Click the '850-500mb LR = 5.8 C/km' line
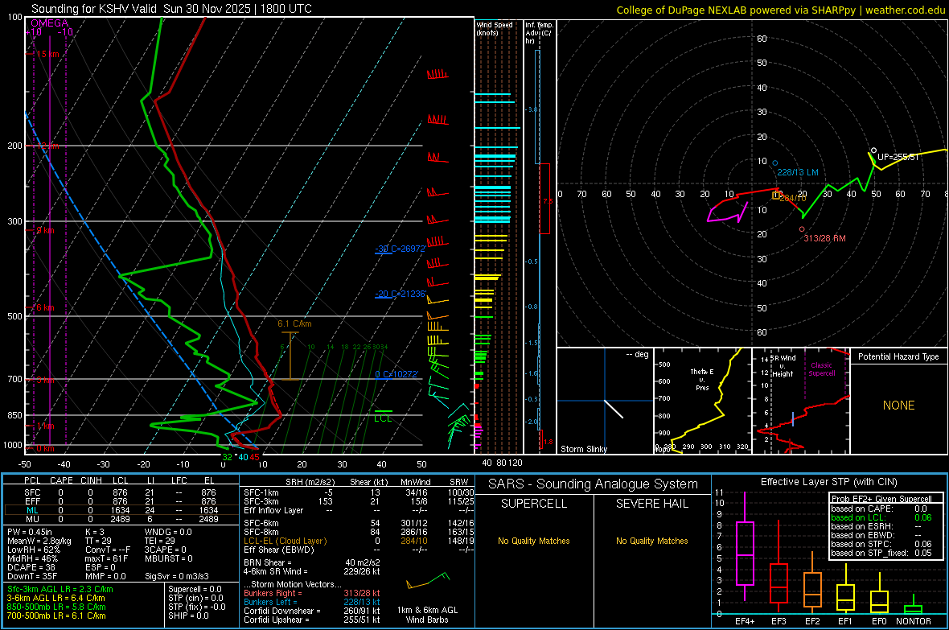 (x=56, y=607)
